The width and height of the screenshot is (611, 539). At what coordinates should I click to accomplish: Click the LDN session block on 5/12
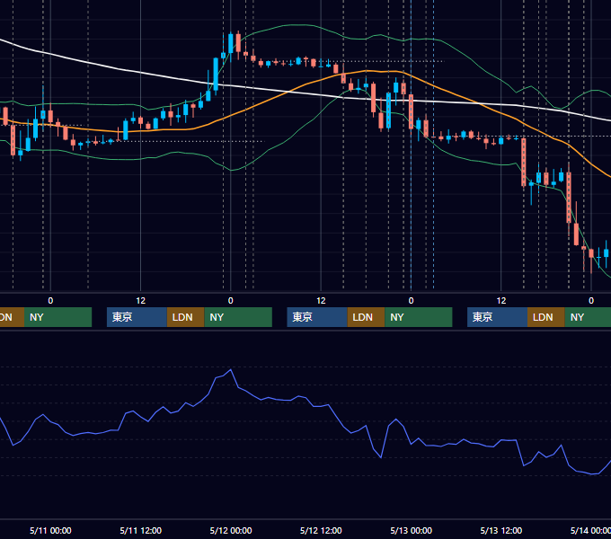click(366, 317)
